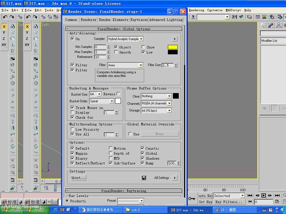The image size is (286, 214).
Task: Step to the previous frame
Action: (x=257, y=195)
